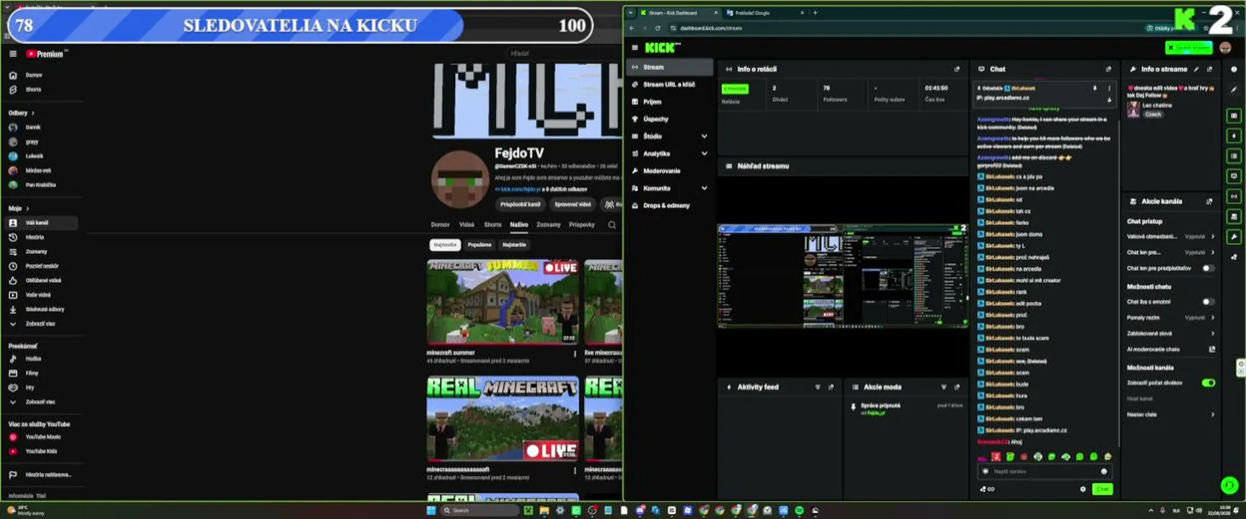The image size is (1246, 519).
Task: Open pinned message options menu
Action: (1109, 88)
